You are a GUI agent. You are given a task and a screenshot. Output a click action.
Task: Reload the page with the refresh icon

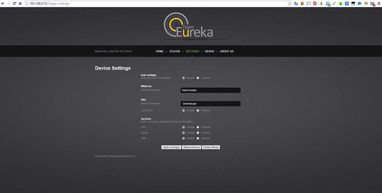pos(14,3)
